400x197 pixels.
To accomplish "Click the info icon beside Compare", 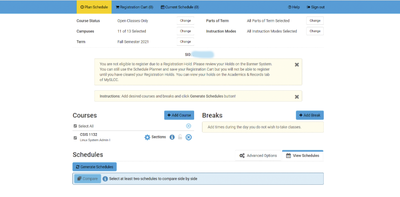I will pyautogui.click(x=105, y=179).
